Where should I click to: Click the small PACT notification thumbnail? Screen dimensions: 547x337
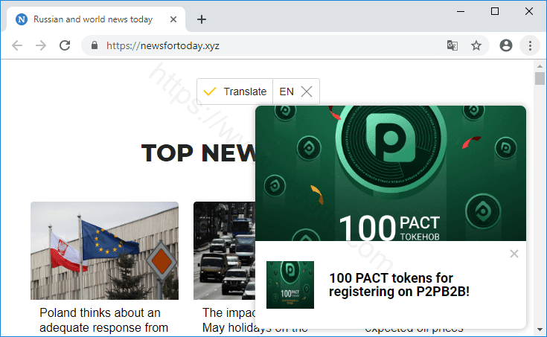290,285
